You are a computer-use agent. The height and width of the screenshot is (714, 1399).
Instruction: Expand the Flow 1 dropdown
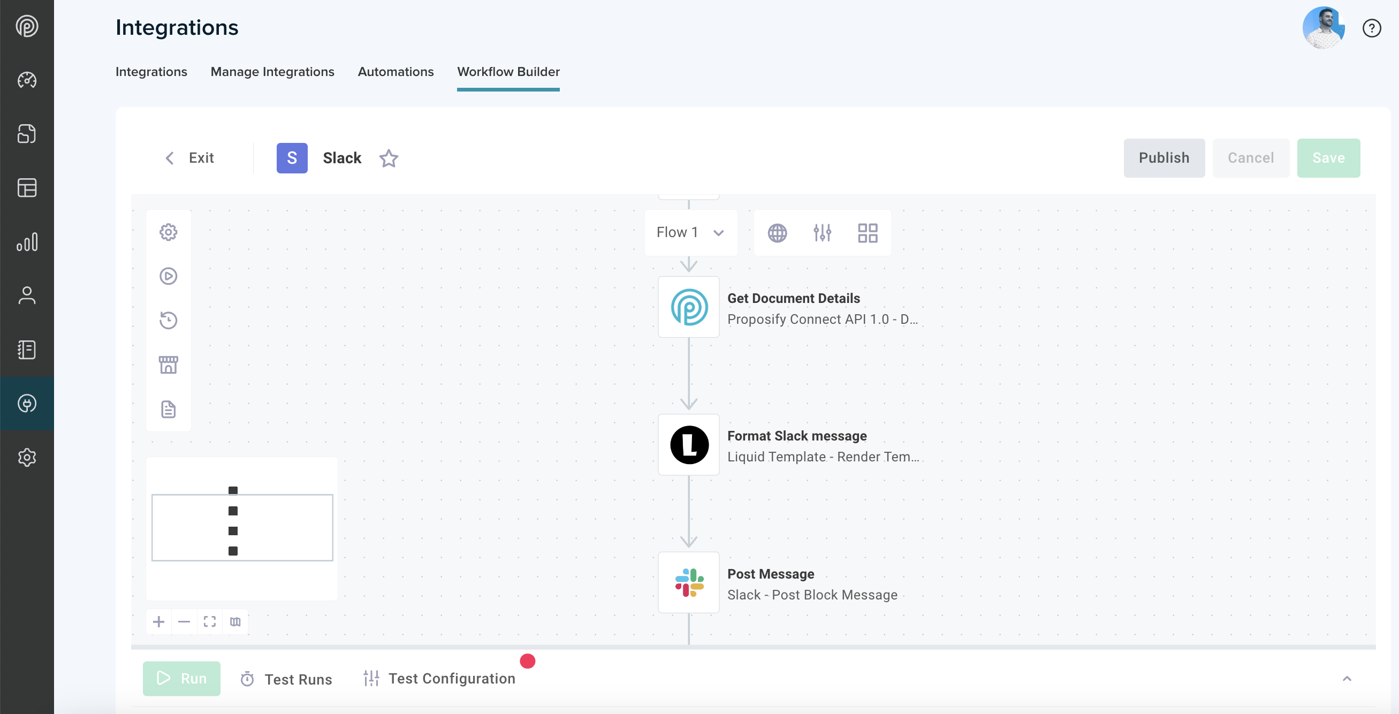click(690, 232)
